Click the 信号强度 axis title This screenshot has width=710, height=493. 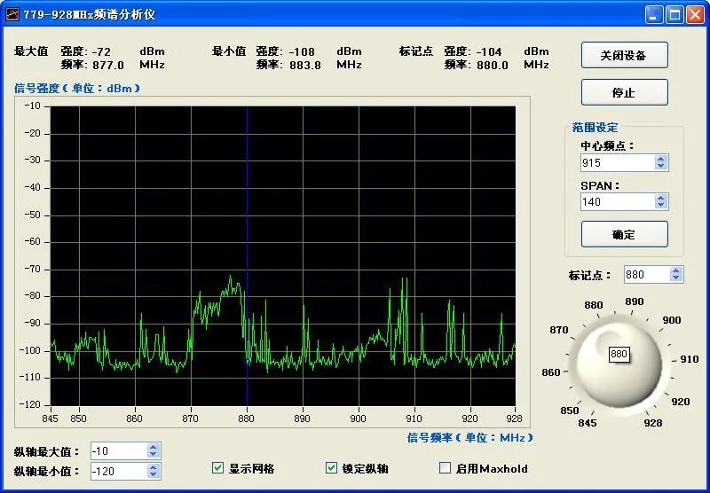77,88
